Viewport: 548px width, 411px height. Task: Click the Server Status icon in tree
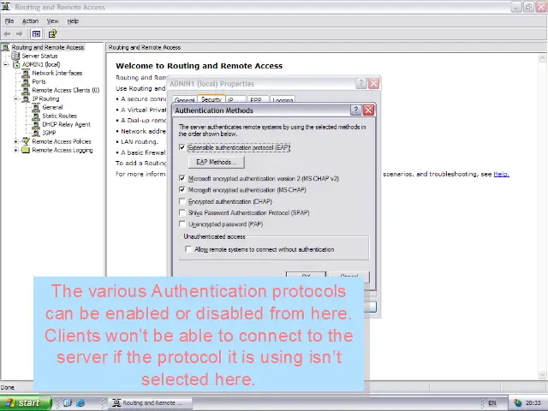click(15, 56)
